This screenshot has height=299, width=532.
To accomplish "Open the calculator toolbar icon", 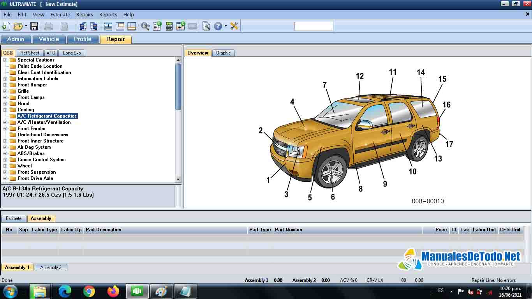I will pyautogui.click(x=169, y=26).
